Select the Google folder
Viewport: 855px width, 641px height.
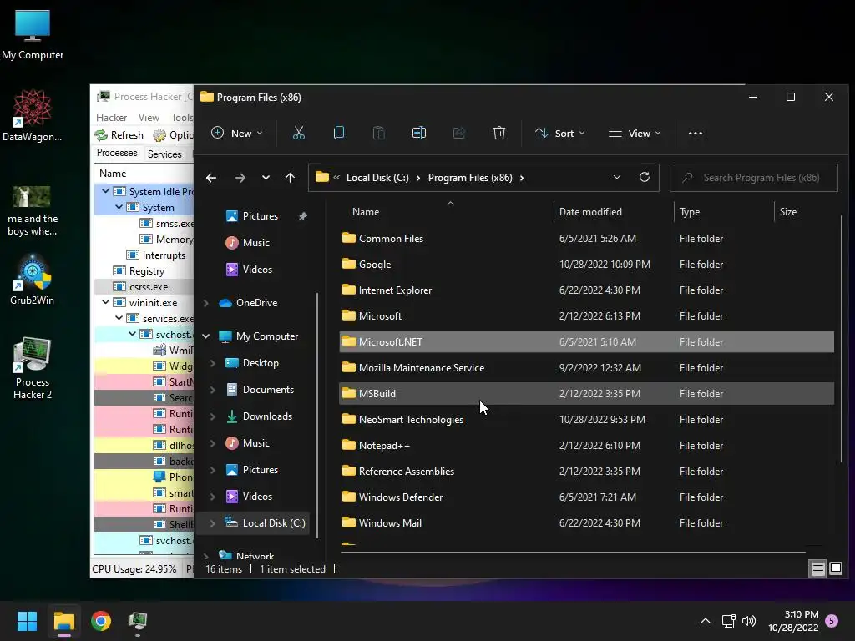click(x=586, y=265)
